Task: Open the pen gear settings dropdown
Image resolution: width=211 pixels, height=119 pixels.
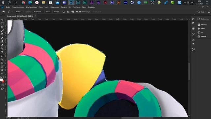Action: pyautogui.click(x=77, y=12)
